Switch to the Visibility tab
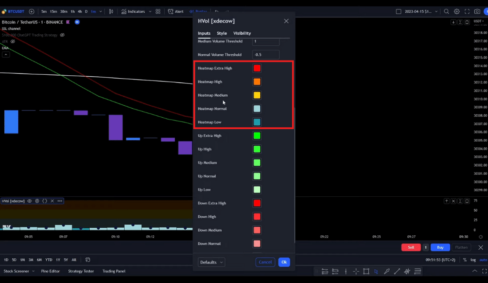Image resolution: width=488 pixels, height=283 pixels. pyautogui.click(x=242, y=33)
